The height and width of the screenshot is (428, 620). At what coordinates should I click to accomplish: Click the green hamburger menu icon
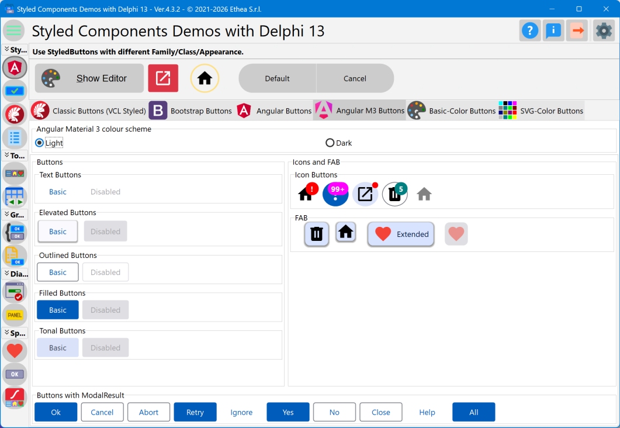[14, 30]
